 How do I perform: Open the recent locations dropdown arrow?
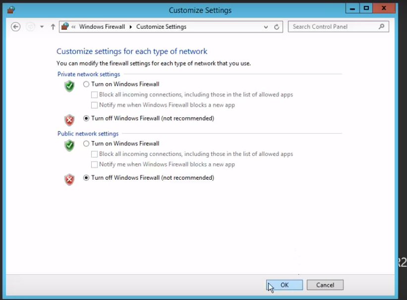point(42,27)
